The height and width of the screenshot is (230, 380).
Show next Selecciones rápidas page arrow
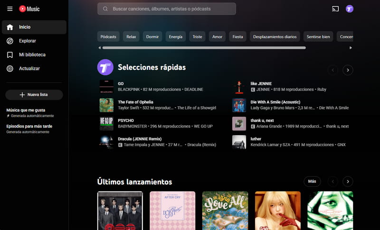[x=348, y=70]
